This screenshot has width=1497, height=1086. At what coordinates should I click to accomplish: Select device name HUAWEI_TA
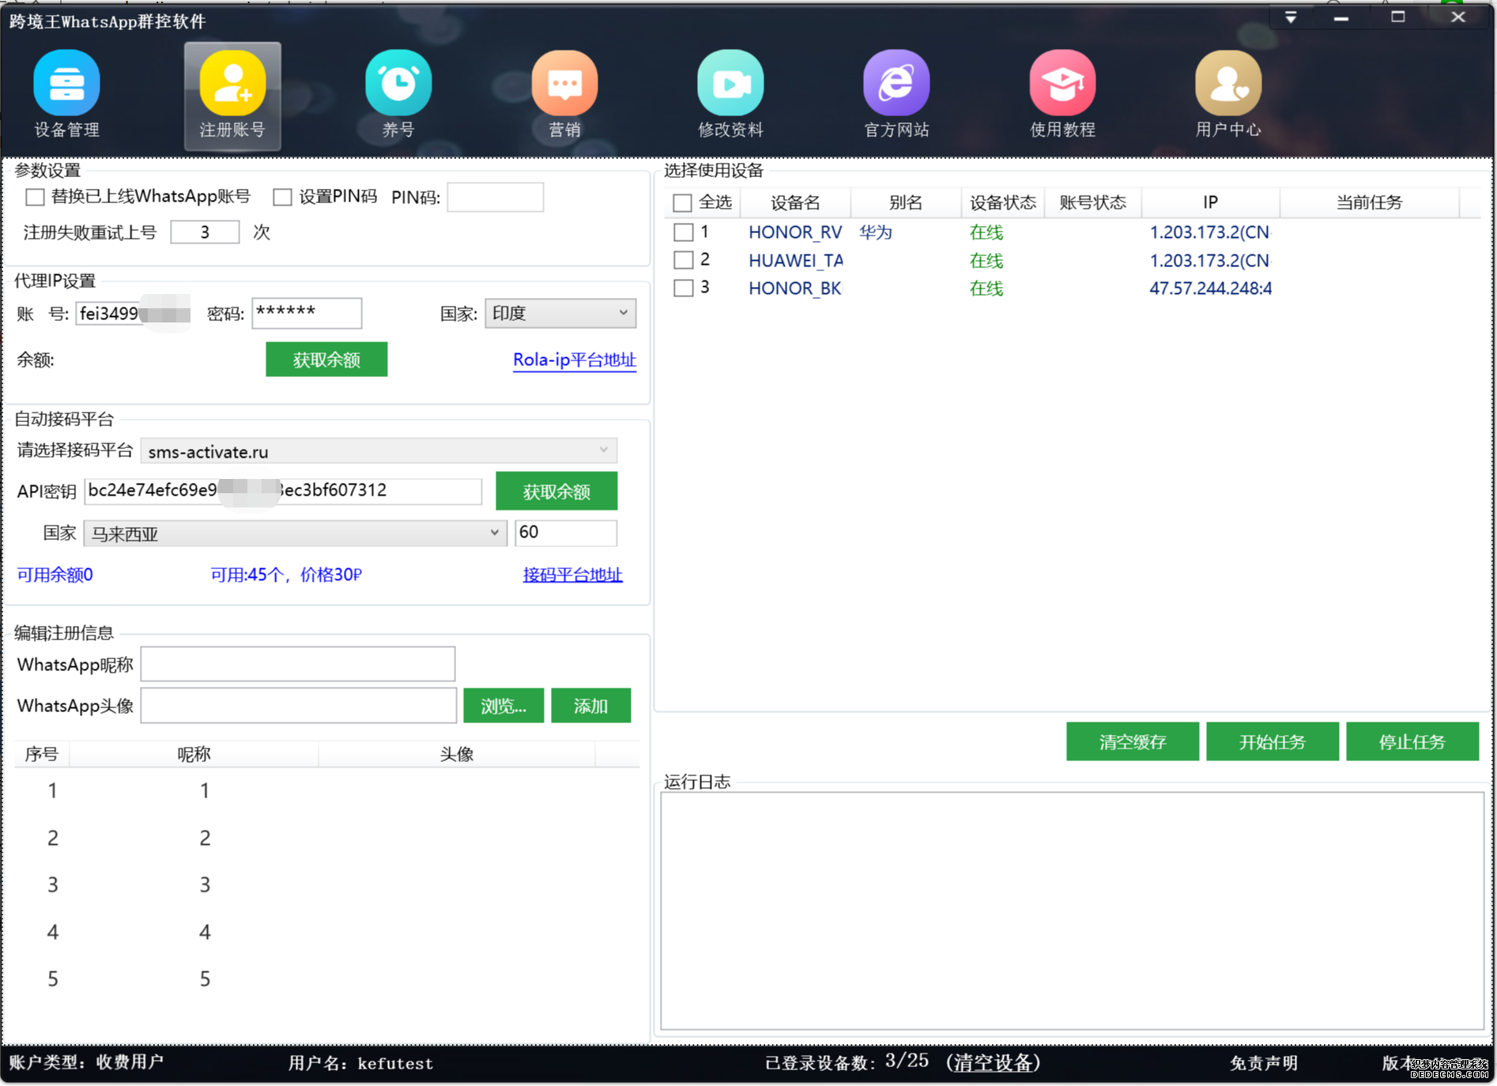(x=796, y=260)
